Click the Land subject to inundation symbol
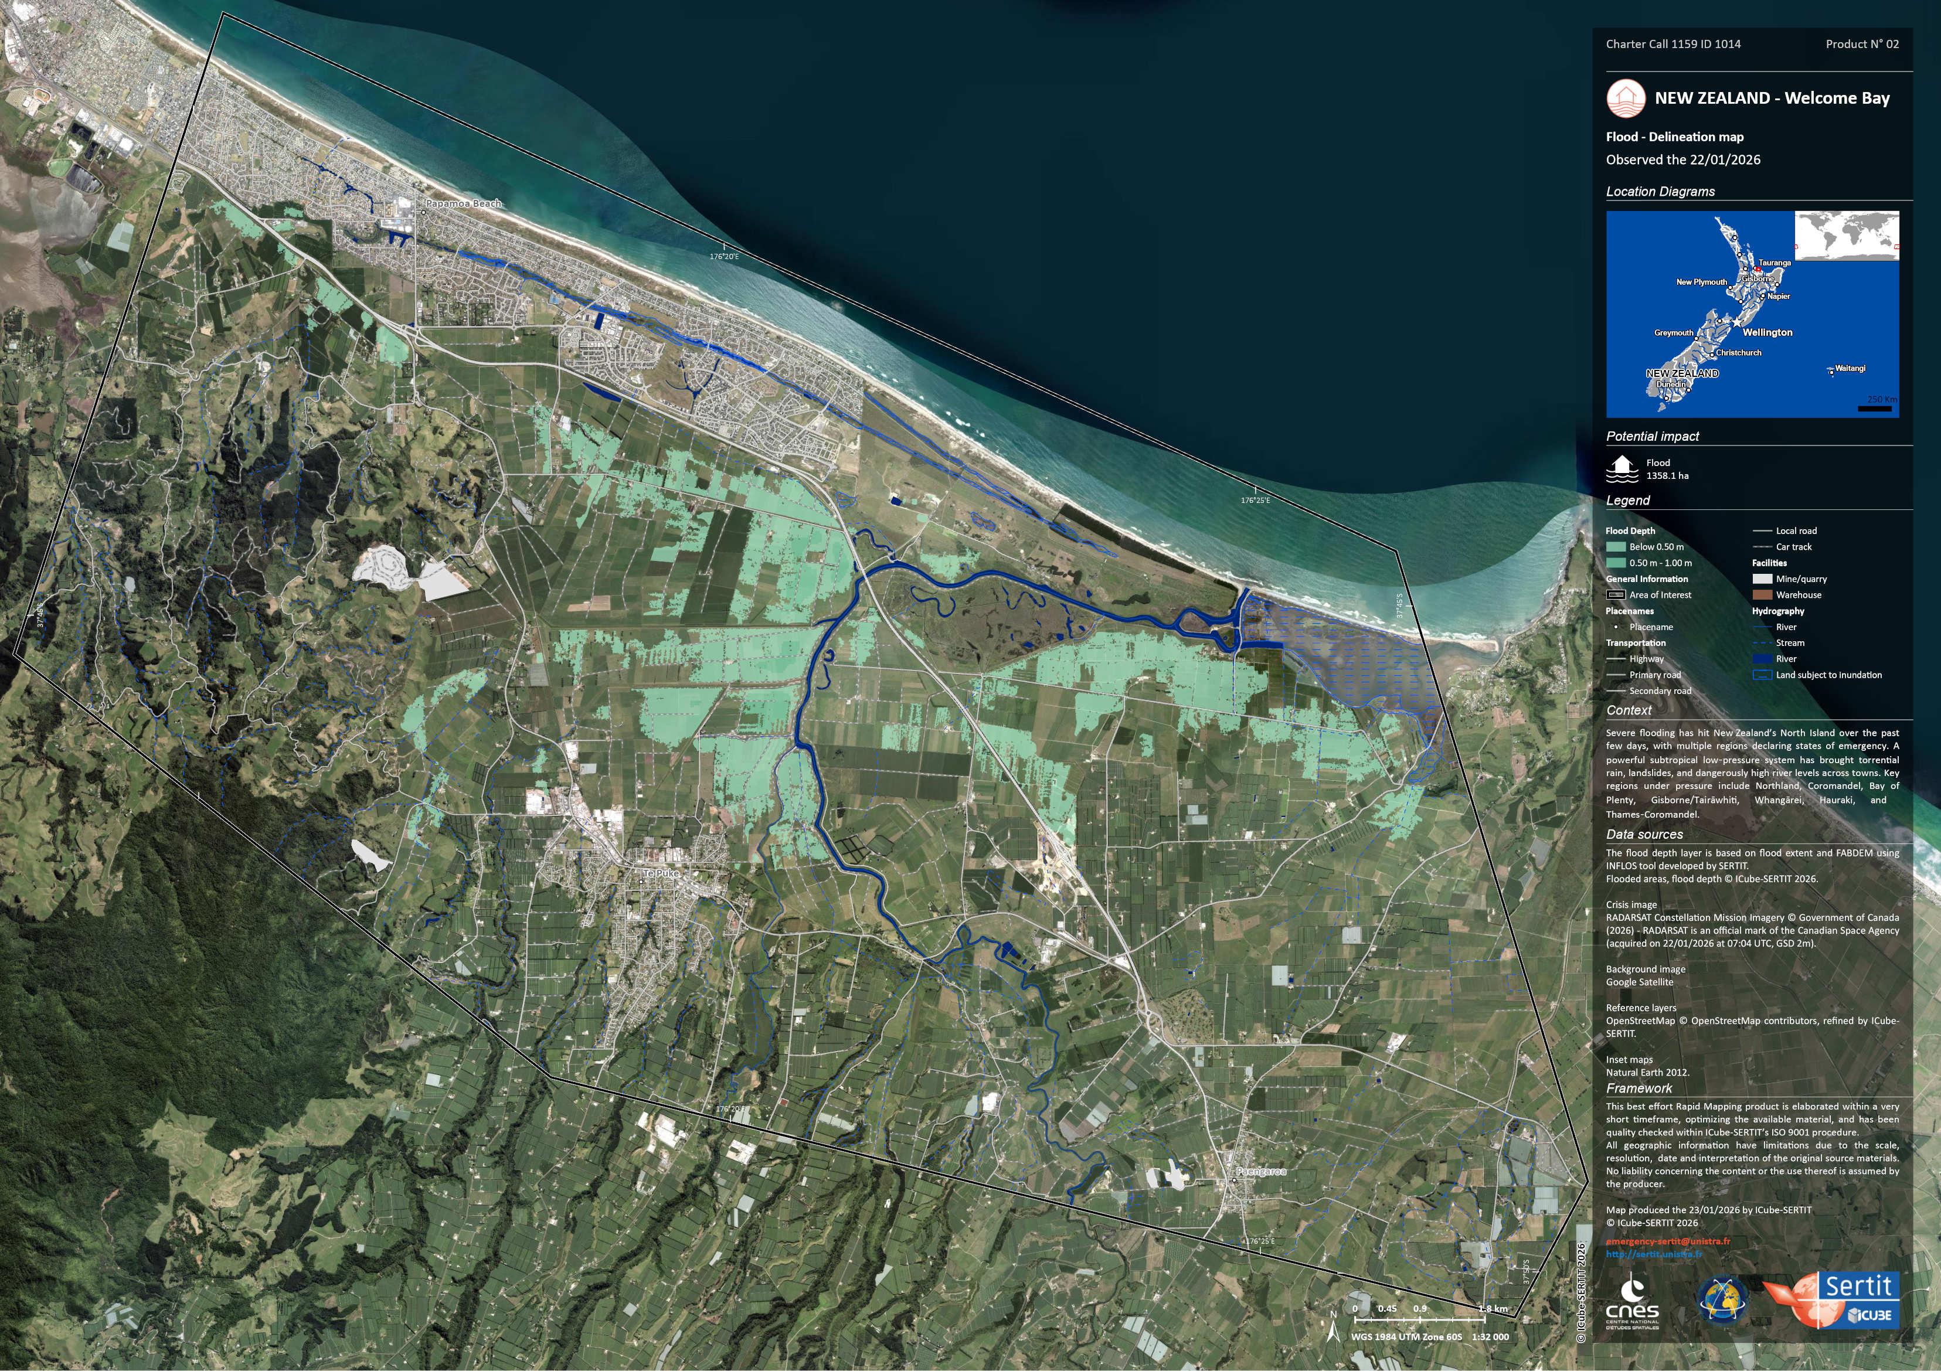1941x1371 pixels. click(1762, 675)
